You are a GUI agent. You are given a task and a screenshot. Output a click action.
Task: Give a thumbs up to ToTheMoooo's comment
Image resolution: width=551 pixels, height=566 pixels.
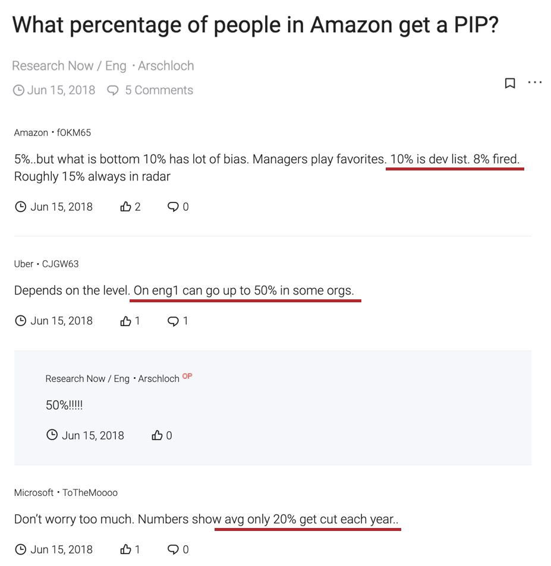point(127,549)
